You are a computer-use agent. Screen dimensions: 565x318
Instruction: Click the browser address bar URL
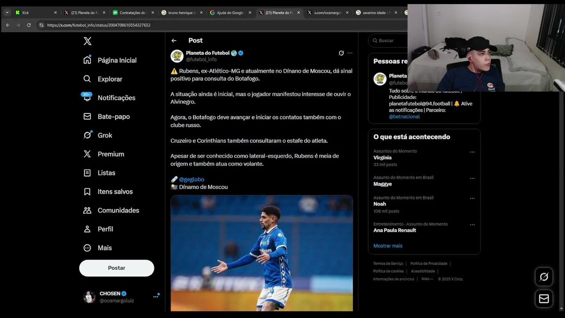point(99,25)
